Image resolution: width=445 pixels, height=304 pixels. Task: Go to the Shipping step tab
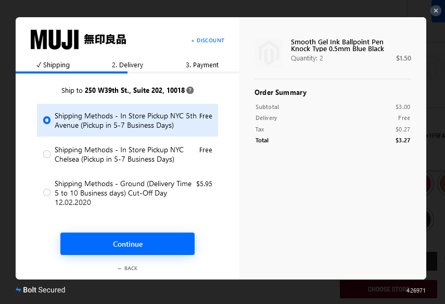click(x=53, y=65)
